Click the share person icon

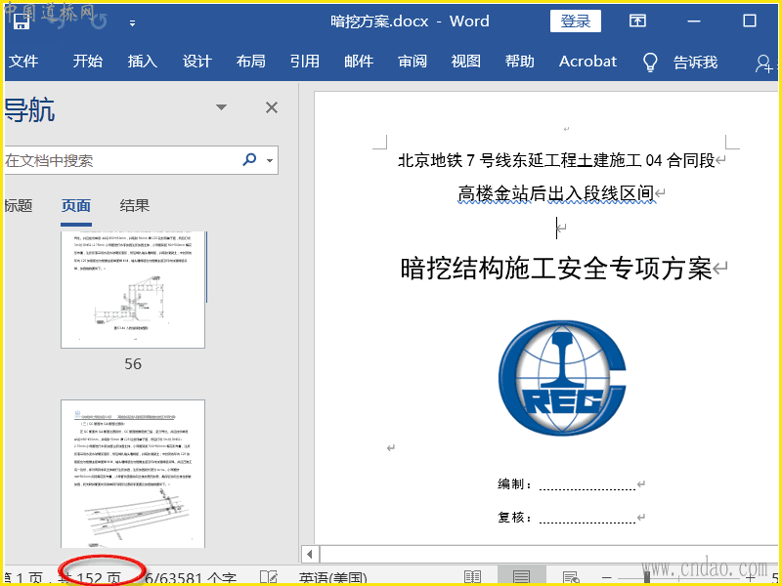[x=763, y=63]
